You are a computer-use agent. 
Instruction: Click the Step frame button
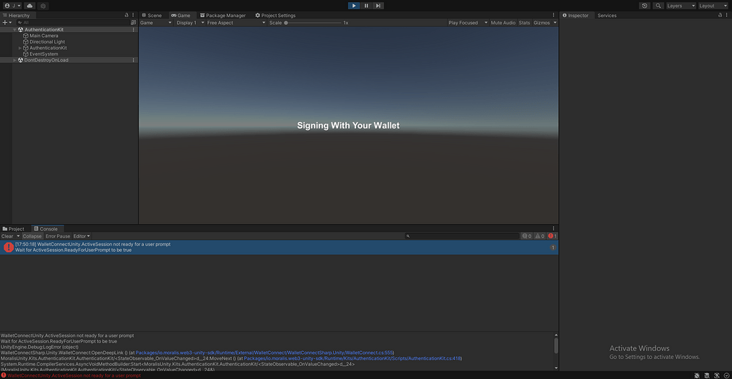tap(378, 6)
